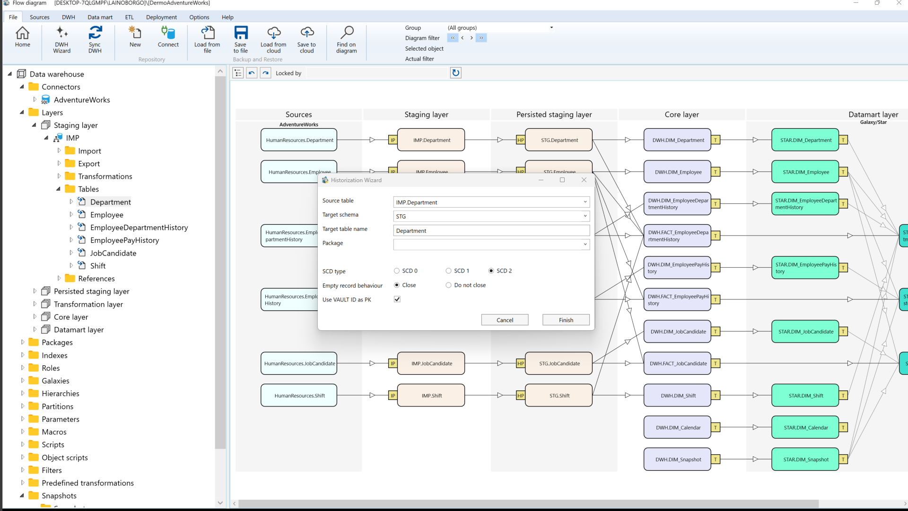The height and width of the screenshot is (511, 908).
Task: Open the DWH menu
Action: tap(69, 17)
